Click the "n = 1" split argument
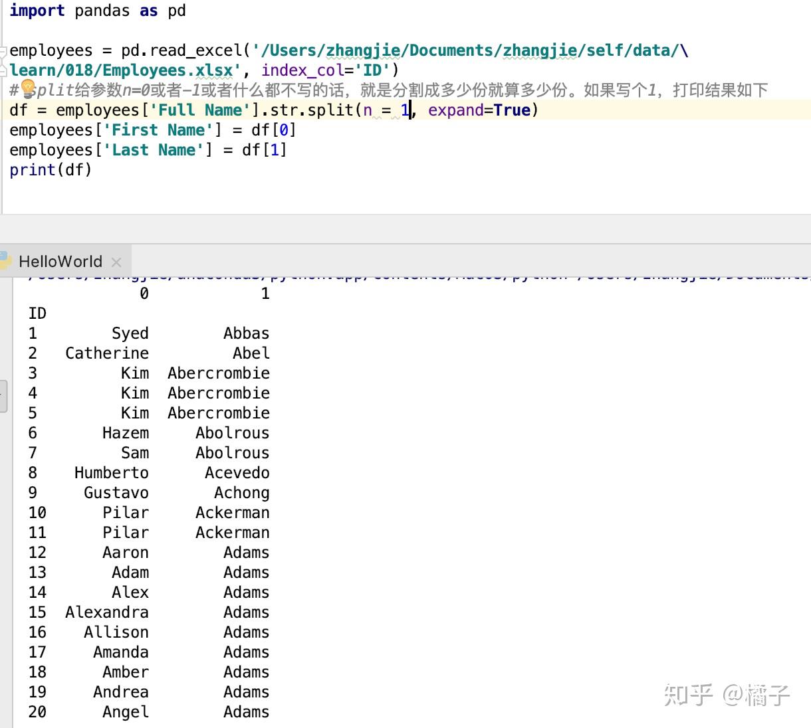 coord(387,110)
